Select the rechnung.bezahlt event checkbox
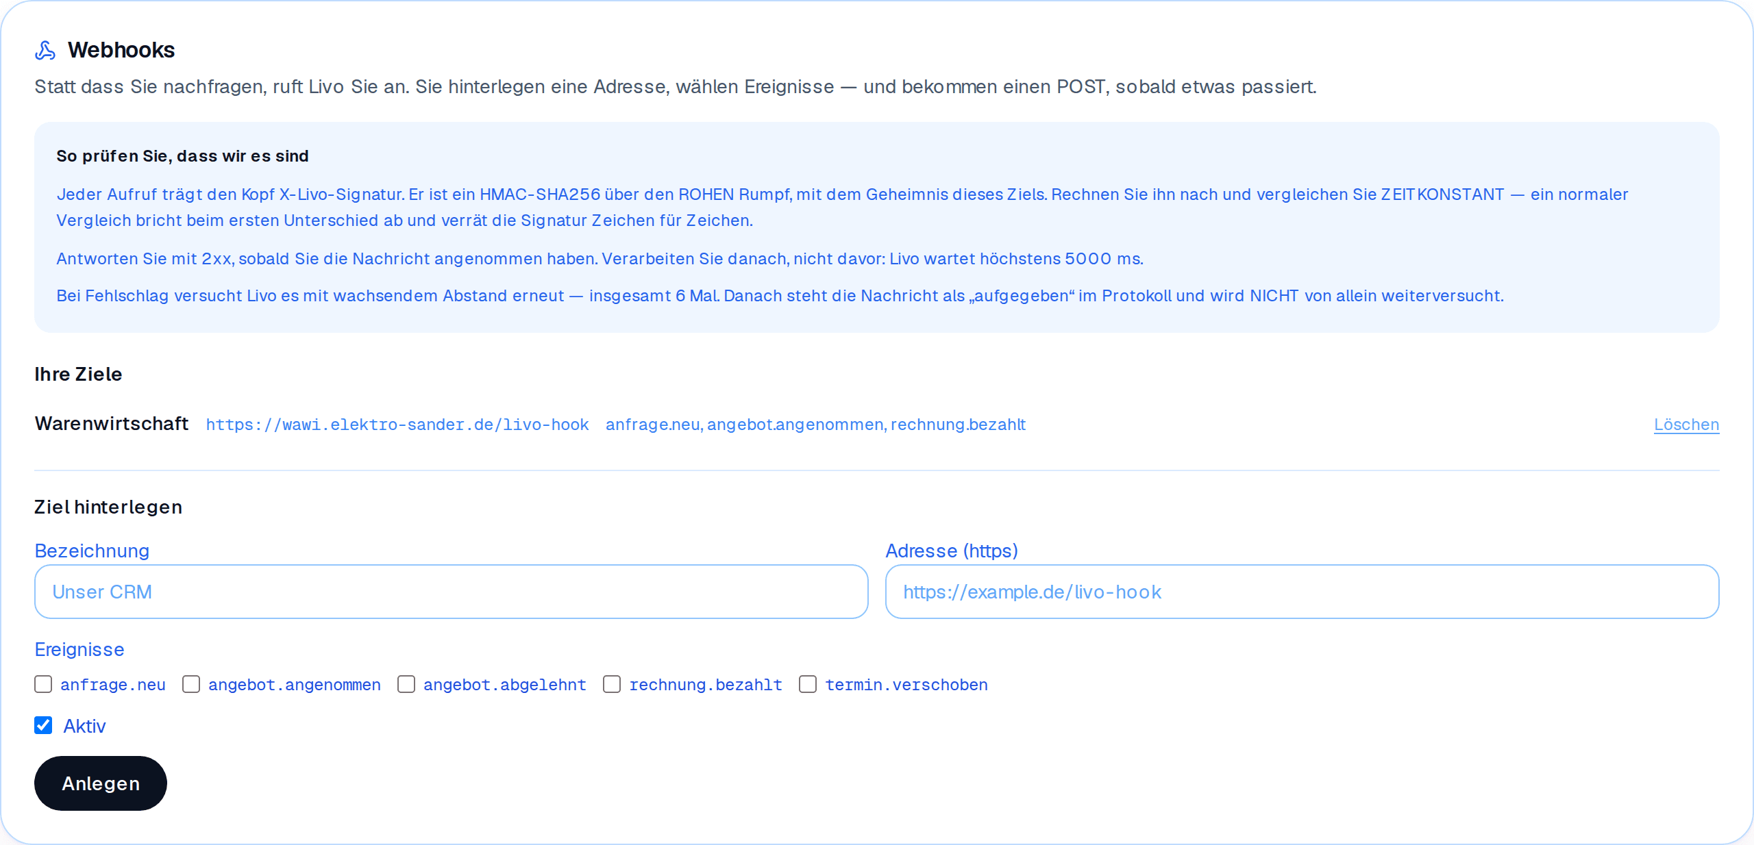Viewport: 1754px width, 845px height. point(612,684)
